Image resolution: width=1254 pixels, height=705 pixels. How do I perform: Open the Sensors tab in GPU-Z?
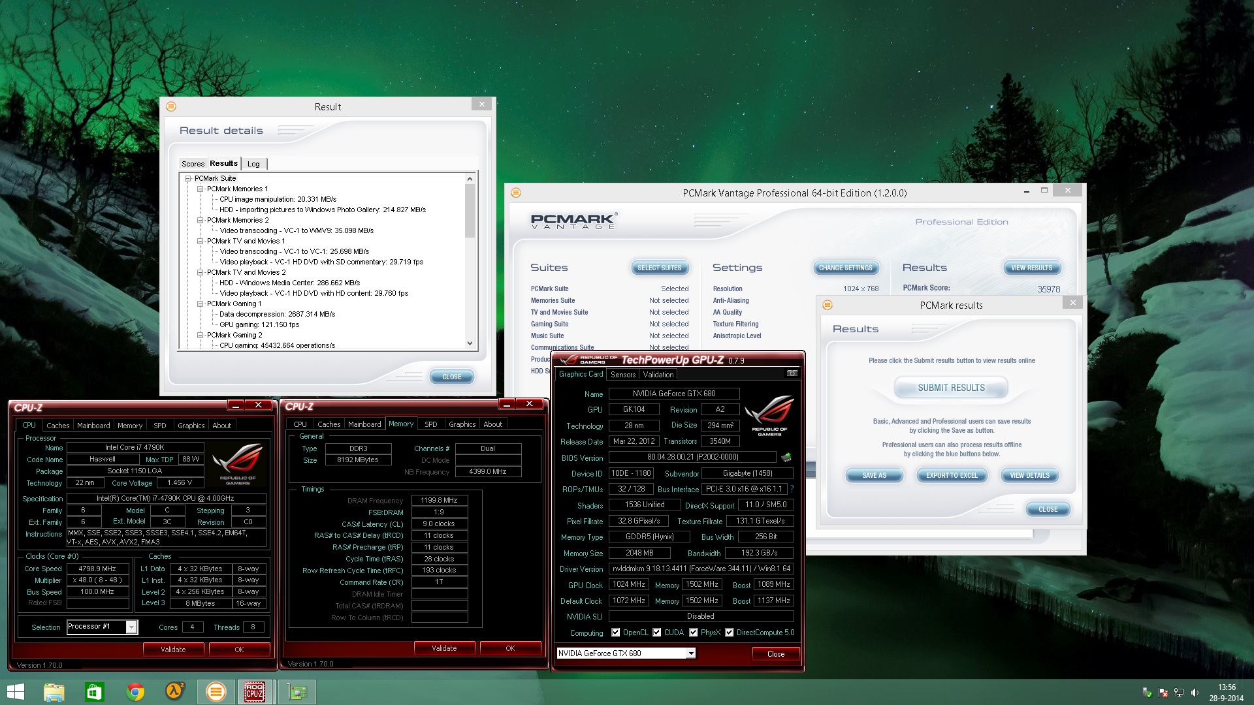point(622,375)
